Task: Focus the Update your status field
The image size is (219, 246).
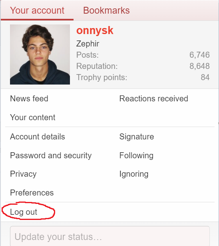Action: pos(110,236)
